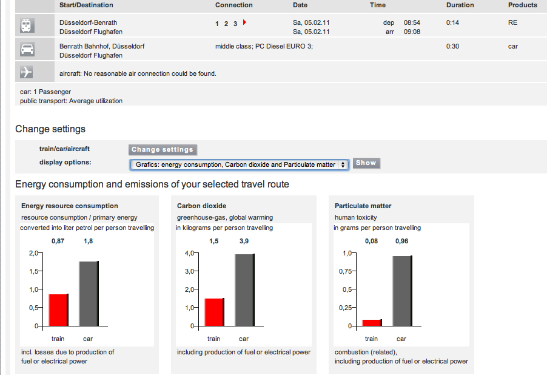Open the display options dropdown
The image size is (547, 375).
click(x=240, y=164)
